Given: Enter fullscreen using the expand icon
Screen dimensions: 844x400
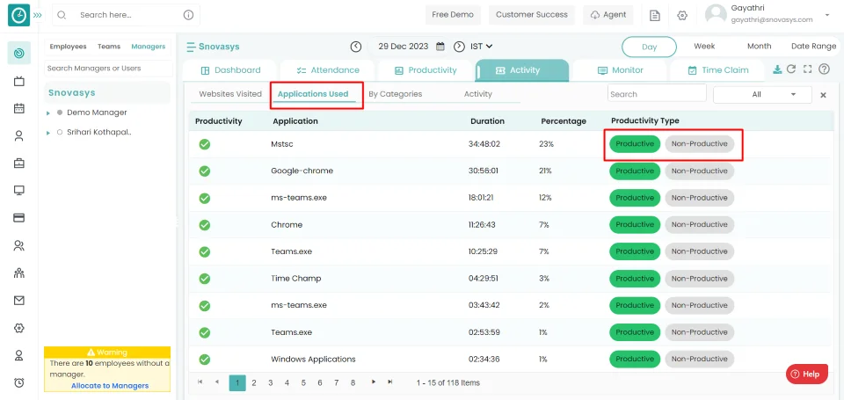Looking at the screenshot, I should click(807, 69).
